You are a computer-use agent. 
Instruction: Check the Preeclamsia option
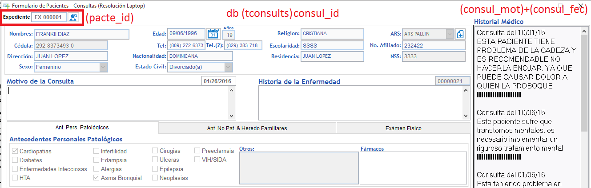pyautogui.click(x=197, y=151)
